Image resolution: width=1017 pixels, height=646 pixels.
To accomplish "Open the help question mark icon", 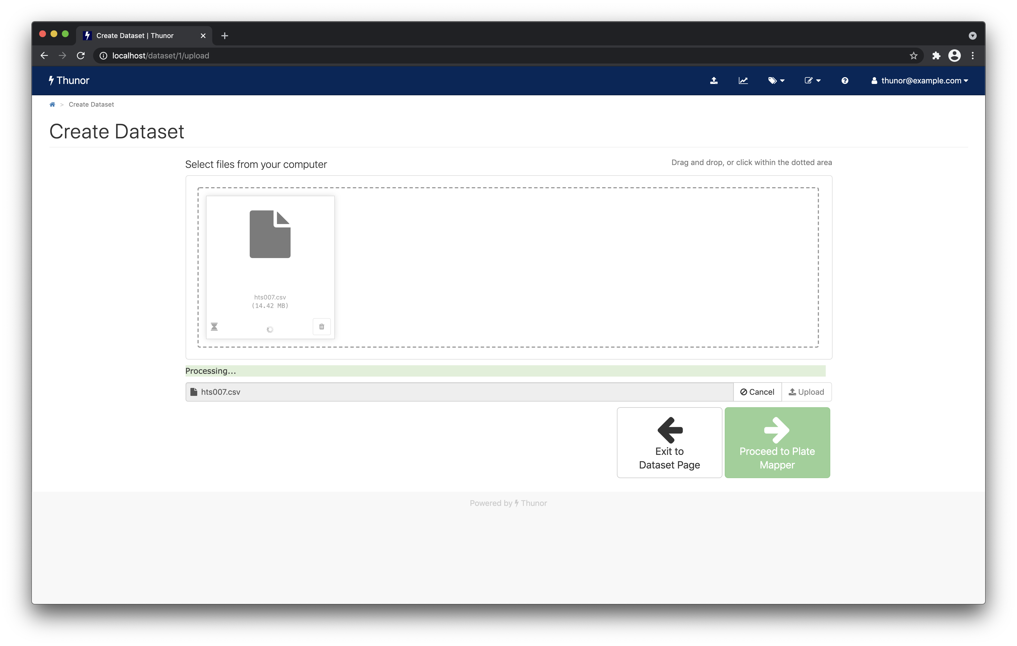I will pyautogui.click(x=845, y=80).
